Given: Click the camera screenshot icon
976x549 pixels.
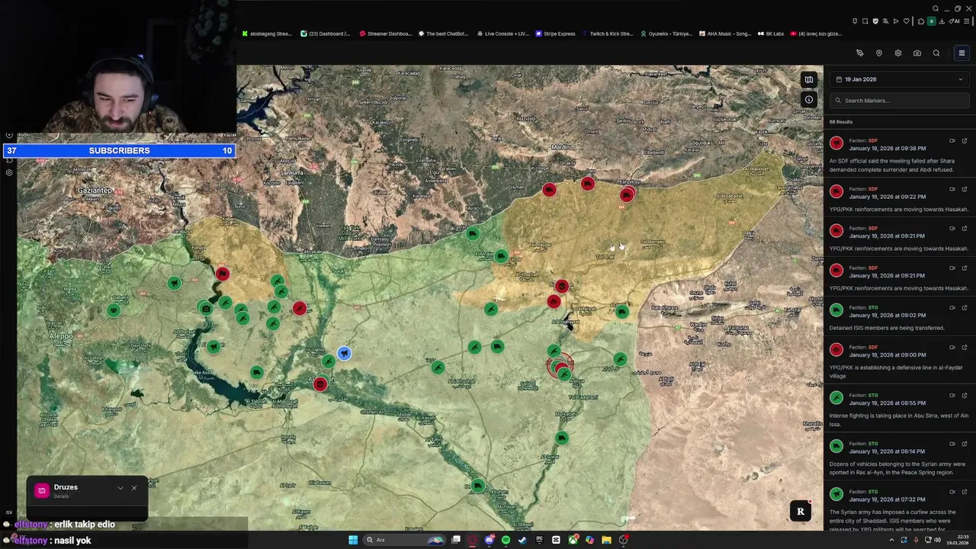Looking at the screenshot, I should (x=917, y=53).
